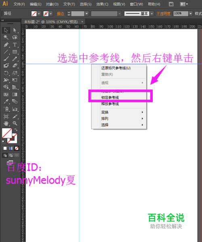Select the Blend tool

pos(15,101)
